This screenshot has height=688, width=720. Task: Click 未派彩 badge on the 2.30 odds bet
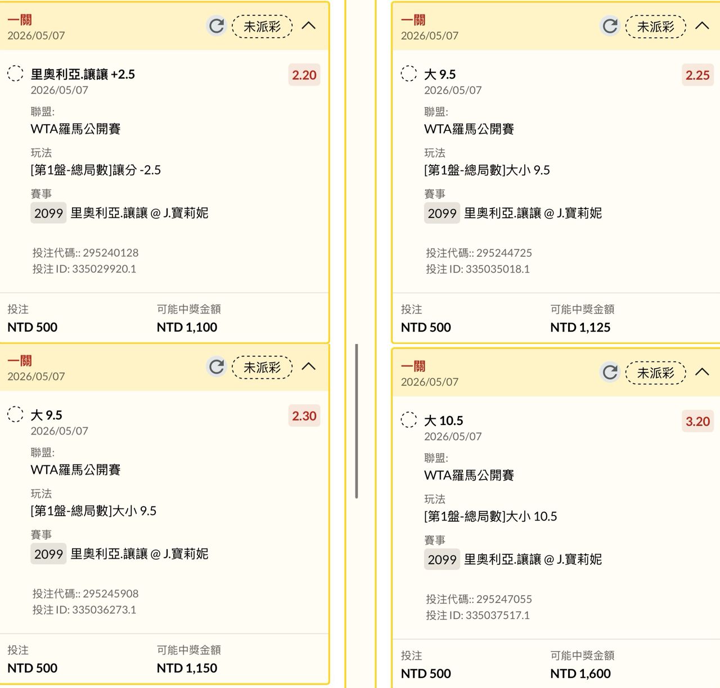[262, 367]
